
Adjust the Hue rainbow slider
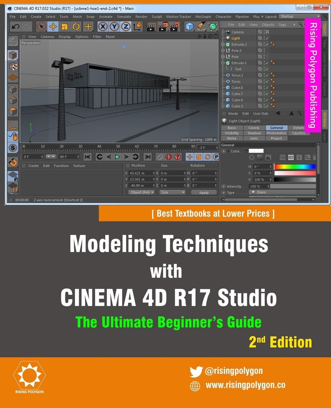tap(295, 166)
